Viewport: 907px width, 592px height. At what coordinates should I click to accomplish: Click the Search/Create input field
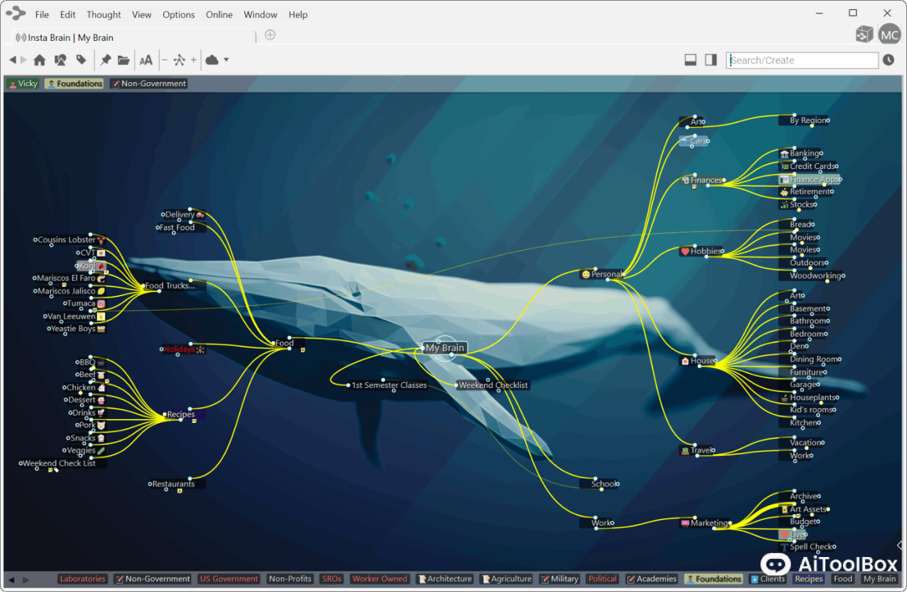pyautogui.click(x=802, y=60)
